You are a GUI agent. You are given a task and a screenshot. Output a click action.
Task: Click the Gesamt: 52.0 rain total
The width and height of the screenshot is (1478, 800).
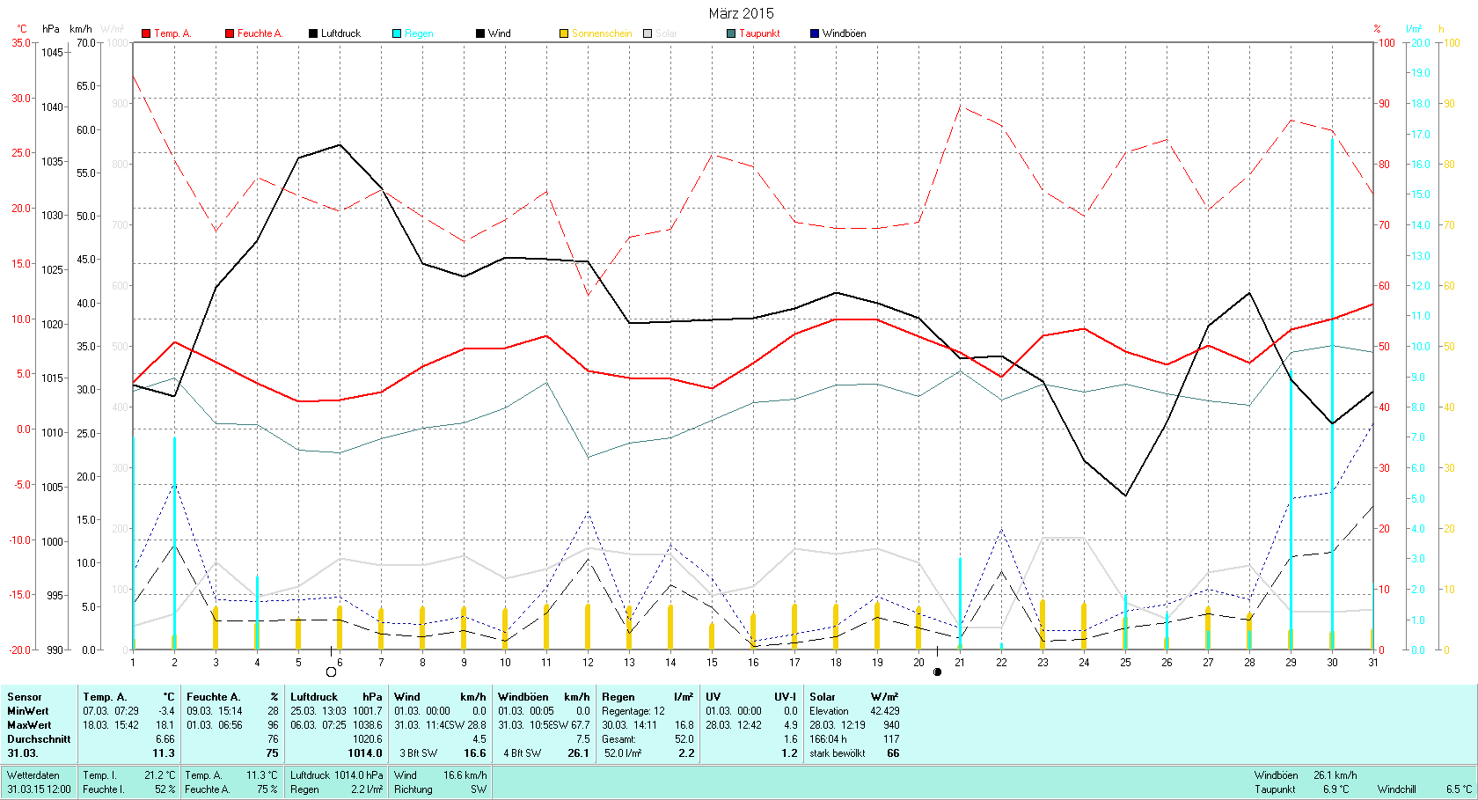tap(648, 739)
